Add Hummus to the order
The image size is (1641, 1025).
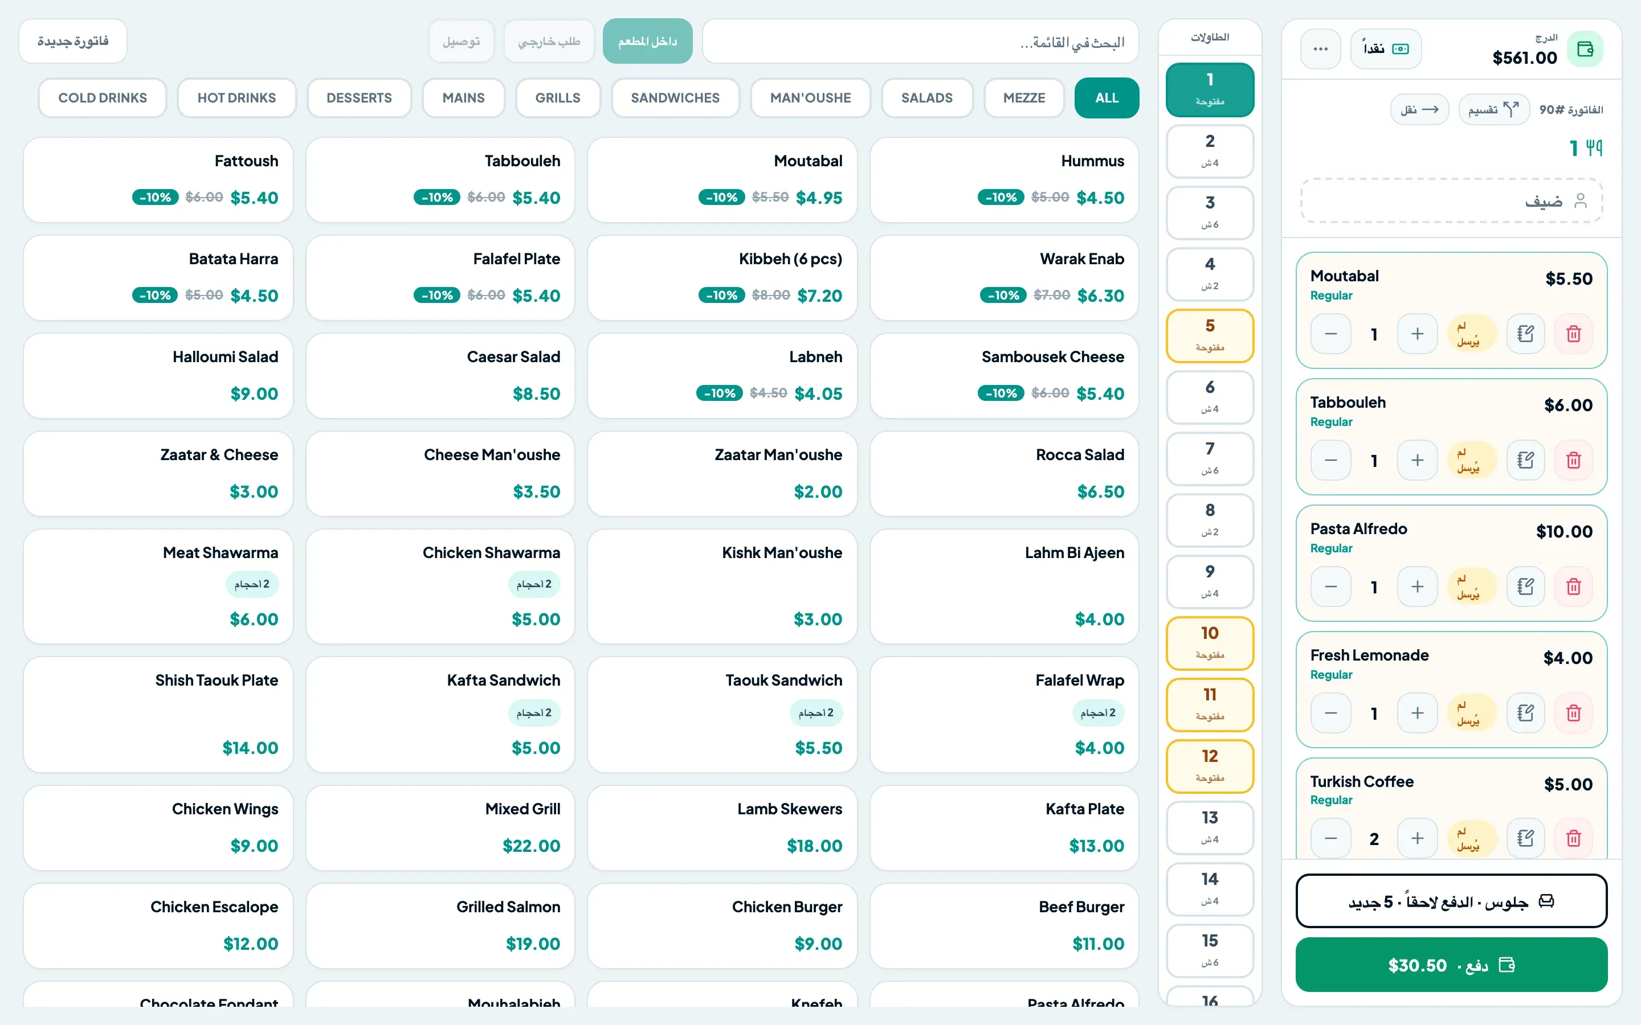click(1003, 179)
